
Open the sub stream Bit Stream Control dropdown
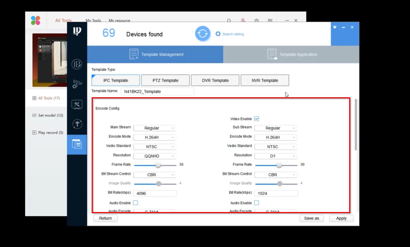(276, 175)
